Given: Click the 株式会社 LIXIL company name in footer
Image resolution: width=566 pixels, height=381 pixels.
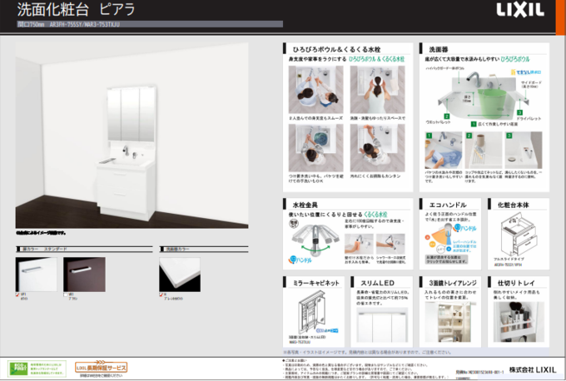Looking at the screenshot, I should click(532, 367).
